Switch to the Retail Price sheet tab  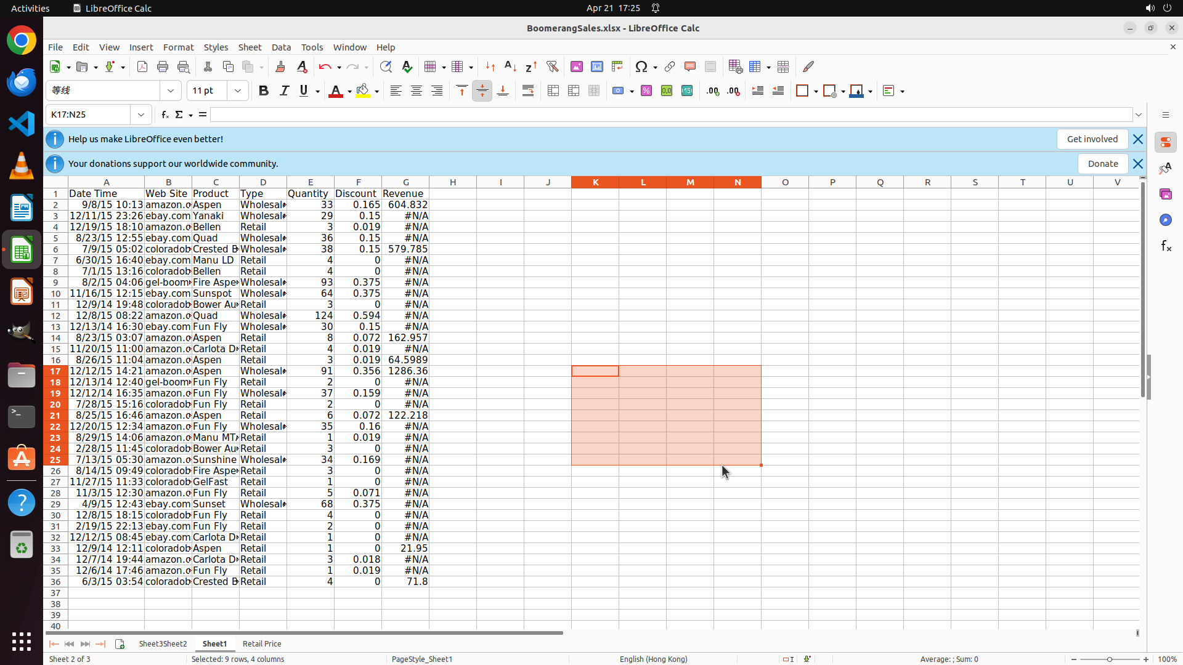tap(262, 643)
